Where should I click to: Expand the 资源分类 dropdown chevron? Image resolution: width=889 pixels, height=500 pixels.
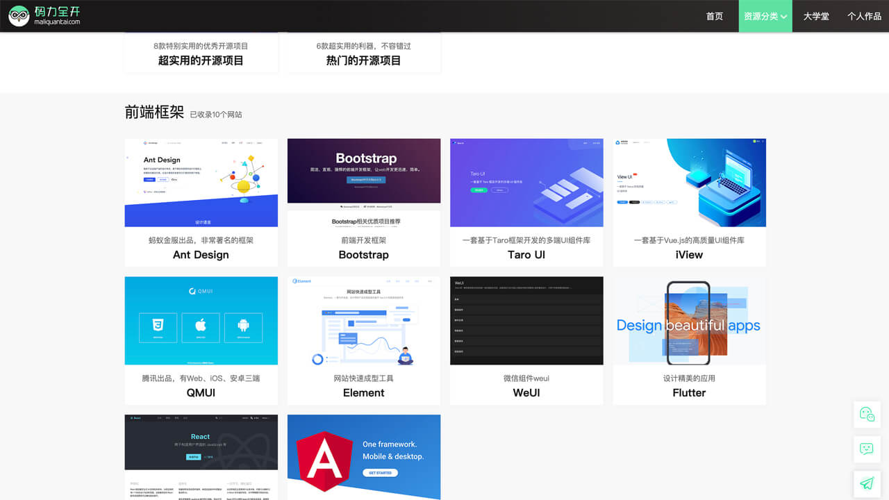point(784,17)
